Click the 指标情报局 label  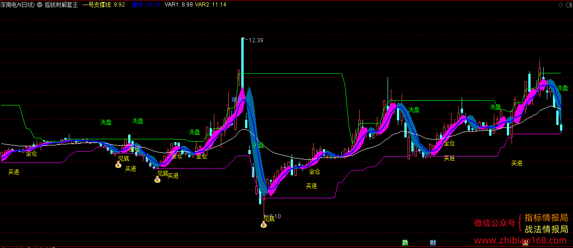(546, 218)
